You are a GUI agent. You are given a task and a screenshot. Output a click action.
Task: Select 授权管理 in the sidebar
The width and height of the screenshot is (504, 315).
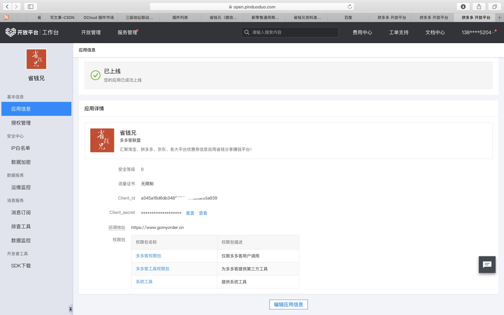[21, 123]
